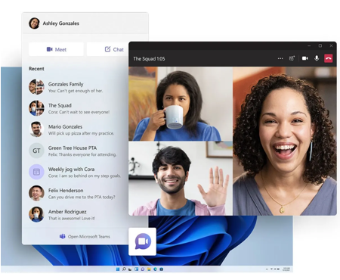
Task: Click Ashley Gonzales profile avatar
Action: coord(34,23)
